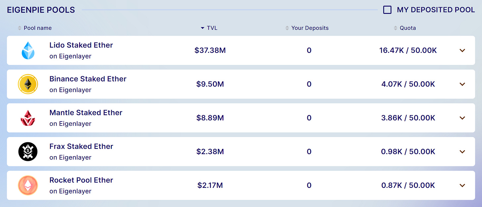Click the Your Deposits column header

310,28
